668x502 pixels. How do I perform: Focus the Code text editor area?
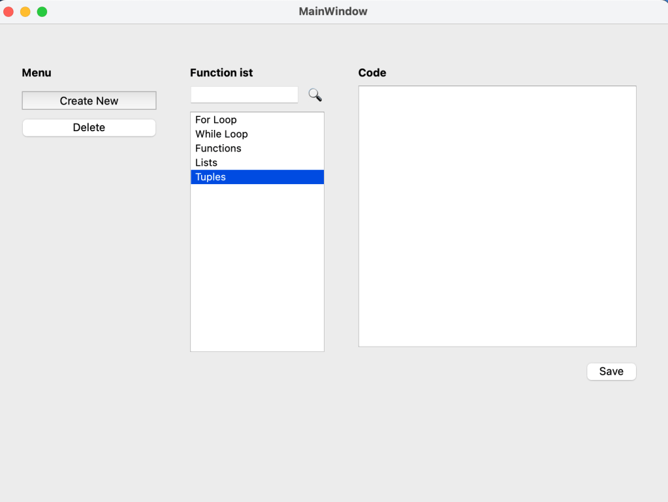497,216
